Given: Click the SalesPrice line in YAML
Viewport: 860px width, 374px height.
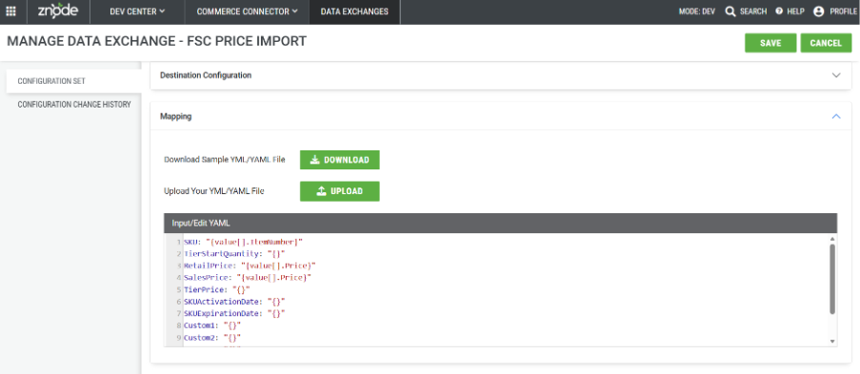Looking at the screenshot, I should tap(248, 278).
